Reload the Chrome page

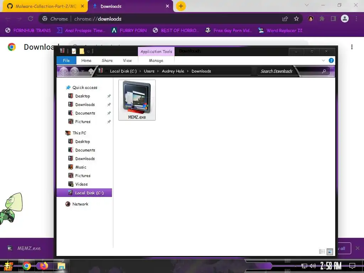31,19
